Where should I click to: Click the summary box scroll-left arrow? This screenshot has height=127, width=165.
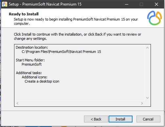17,103
